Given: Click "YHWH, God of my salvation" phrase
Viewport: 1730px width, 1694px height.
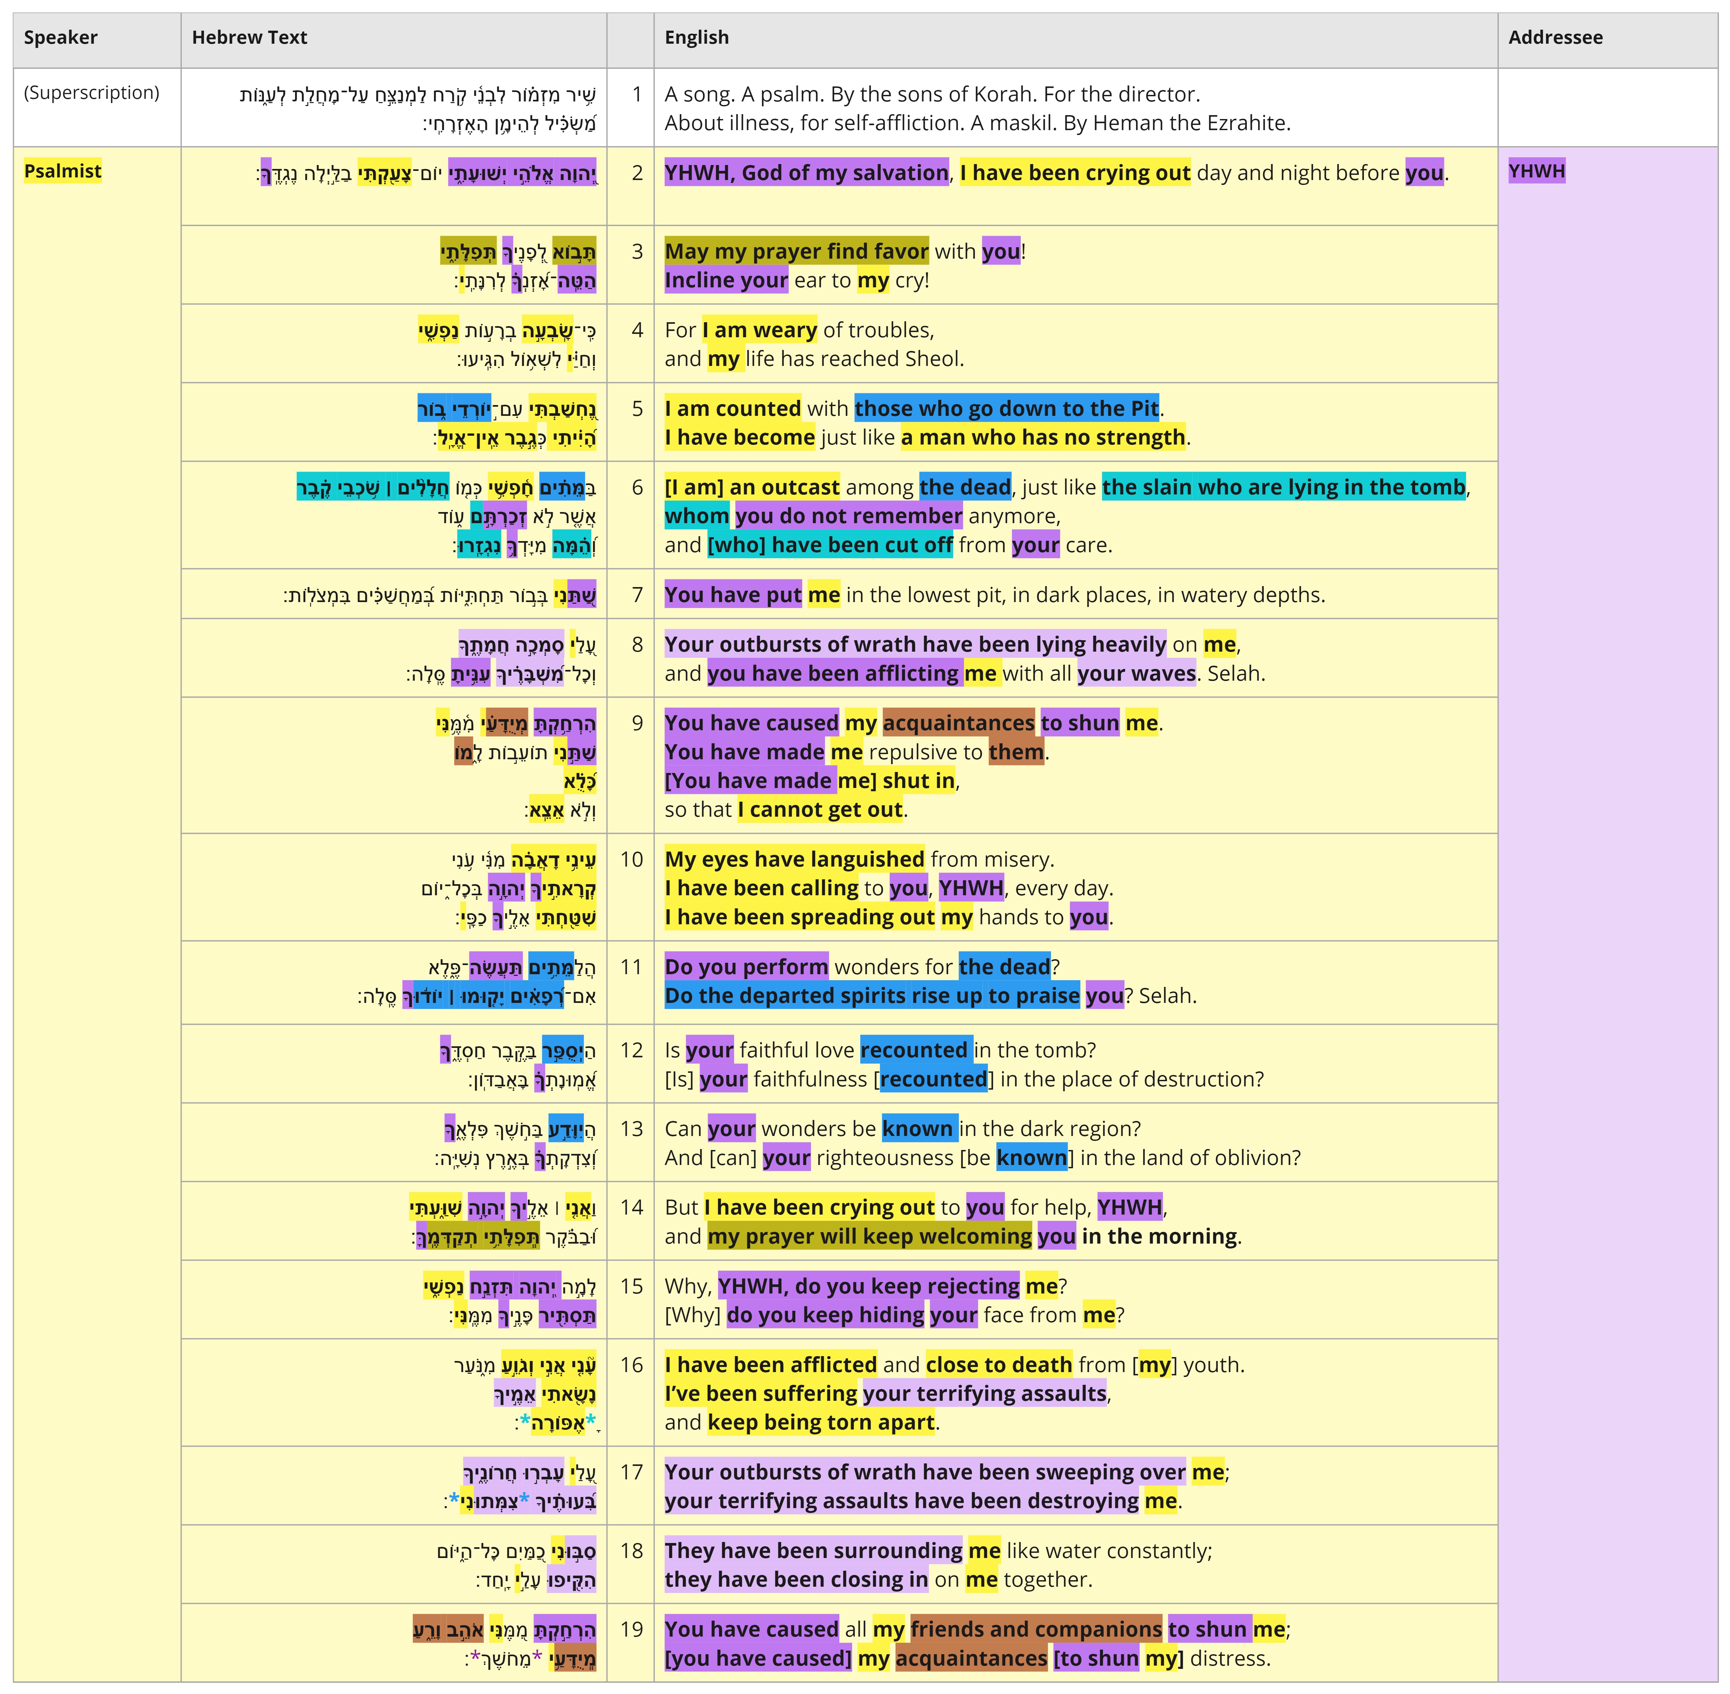Looking at the screenshot, I should (x=807, y=173).
